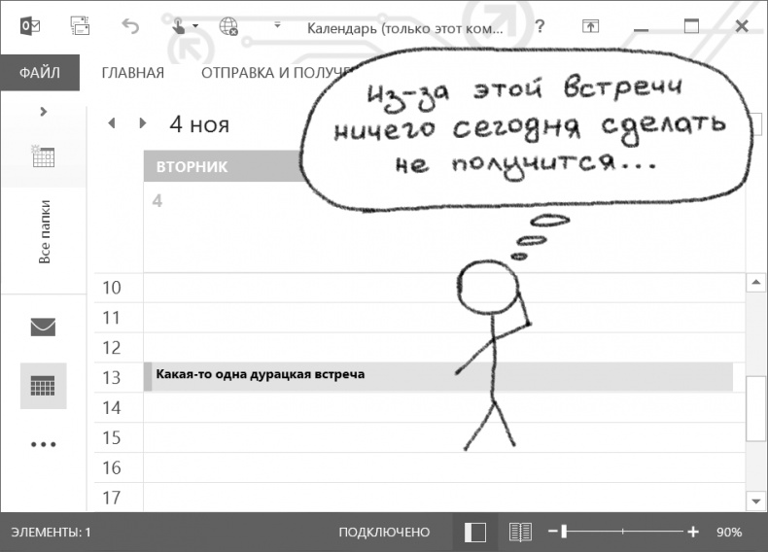Expand the collapsed folder pane chevron

click(43, 111)
